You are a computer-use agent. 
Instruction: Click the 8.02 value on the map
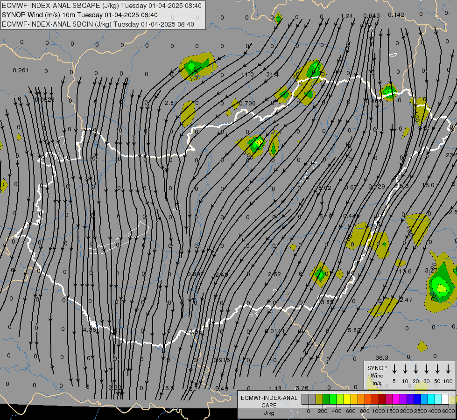pyautogui.click(x=325, y=188)
